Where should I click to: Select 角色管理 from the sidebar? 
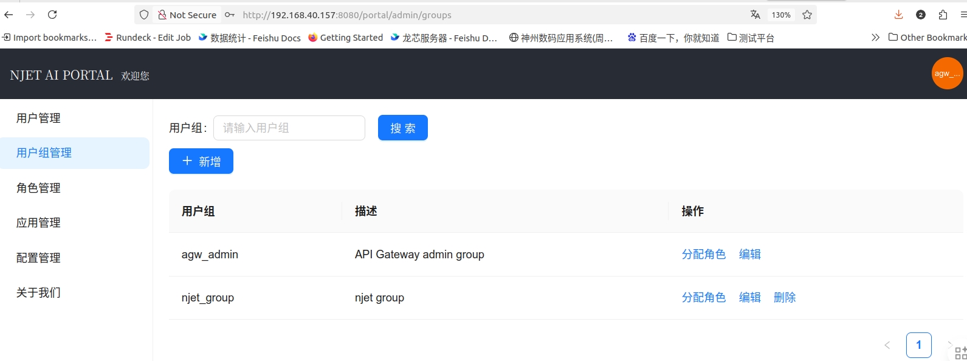point(38,188)
